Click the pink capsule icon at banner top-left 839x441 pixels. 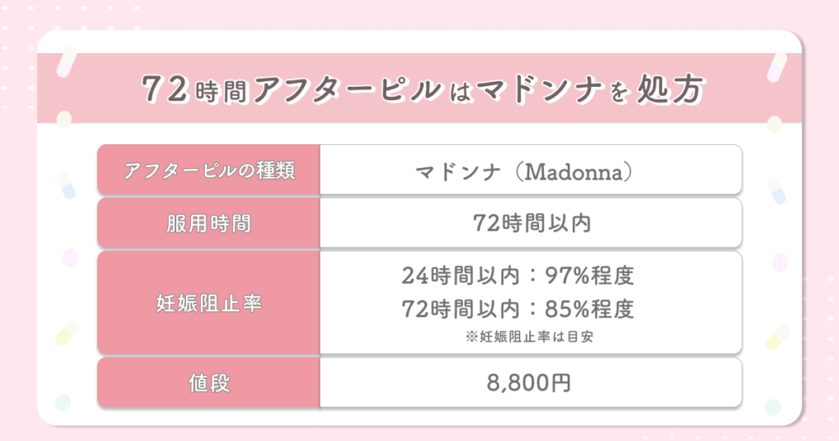[67, 62]
